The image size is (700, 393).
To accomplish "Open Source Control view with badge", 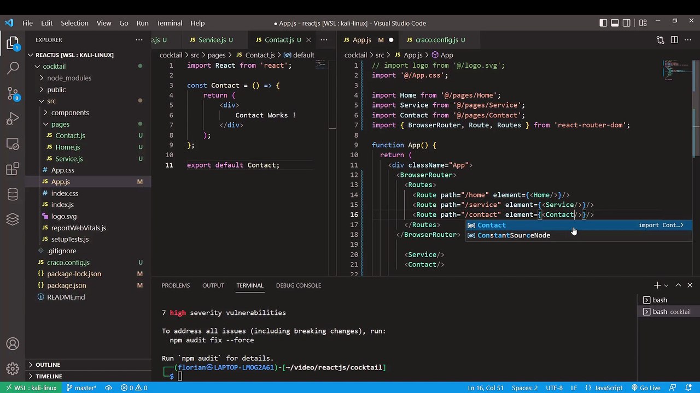I will point(13,93).
